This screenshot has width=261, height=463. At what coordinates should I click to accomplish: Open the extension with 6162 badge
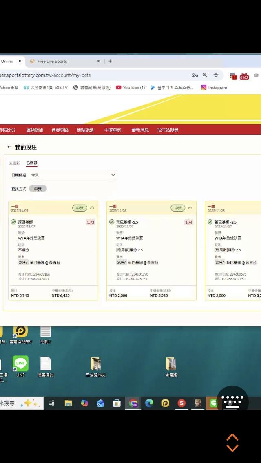[x=244, y=76]
